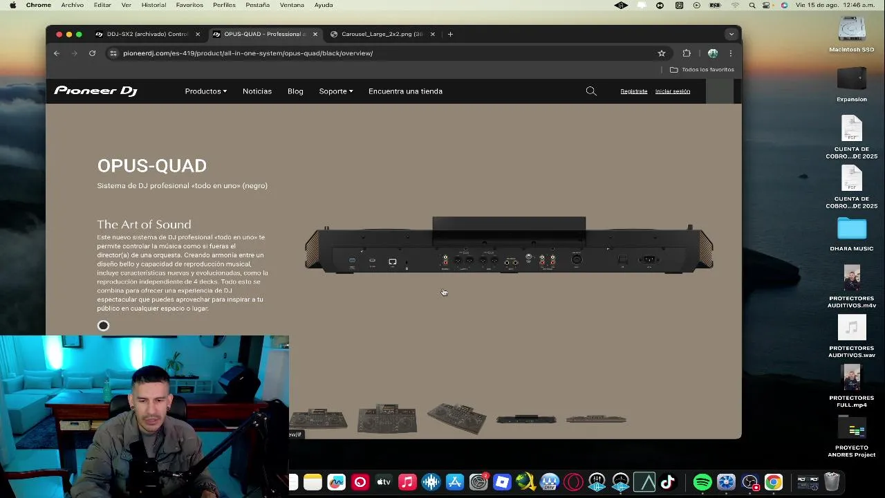The height and width of the screenshot is (498, 885).
Task: Open Spotlight search in menu bar
Action: point(752,5)
